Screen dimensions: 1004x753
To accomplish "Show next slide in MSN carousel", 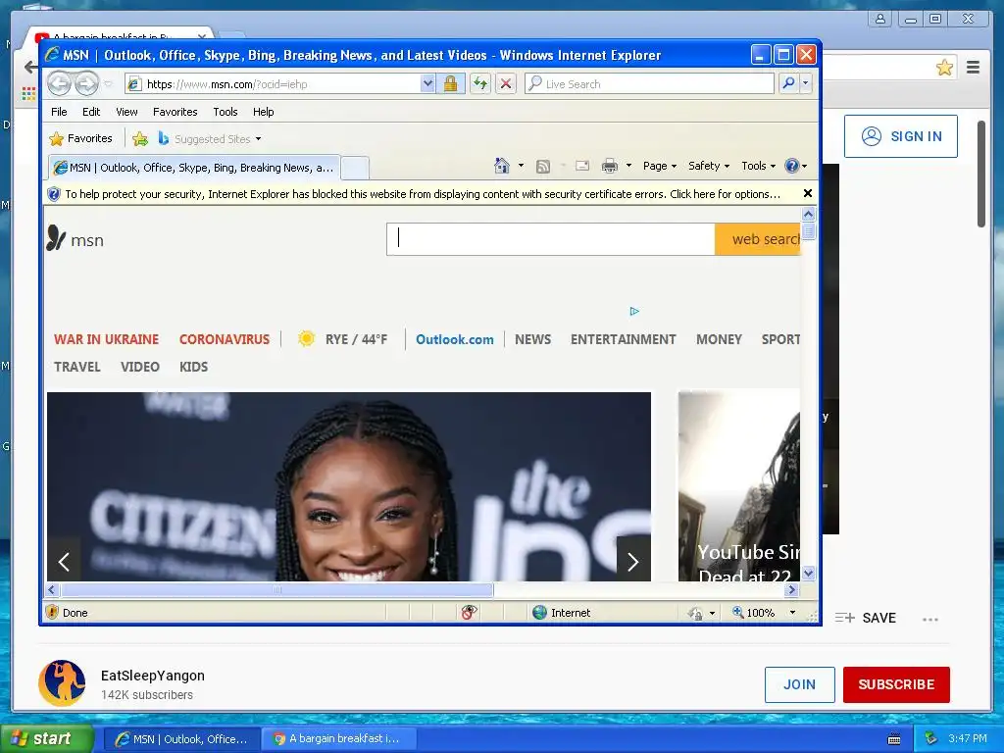I will click(x=633, y=562).
